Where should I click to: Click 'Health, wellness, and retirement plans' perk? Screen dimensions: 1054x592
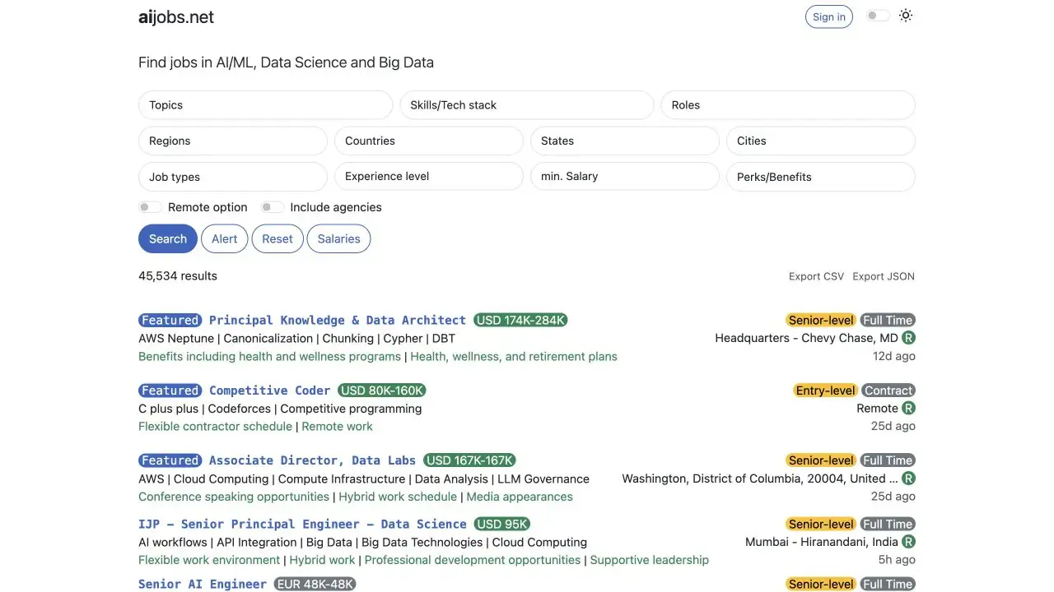pos(514,356)
